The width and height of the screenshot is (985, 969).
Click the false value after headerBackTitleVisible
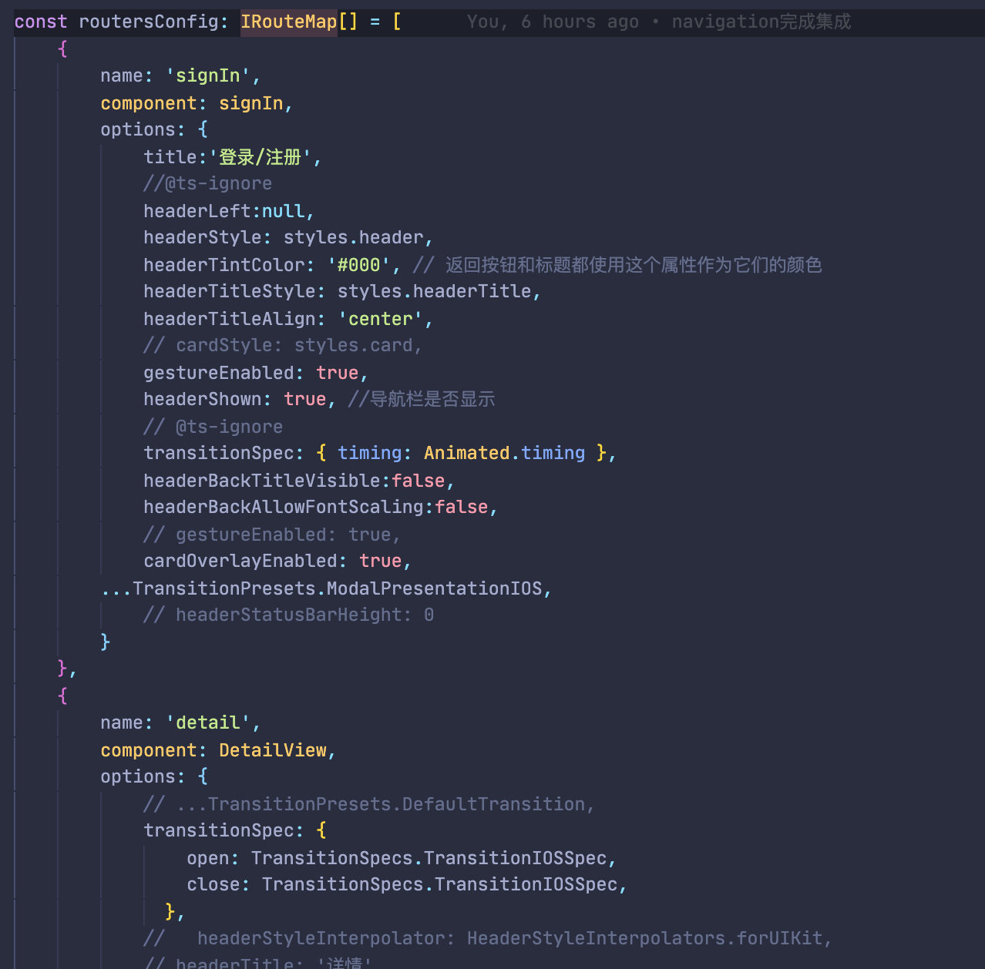pyautogui.click(x=419, y=480)
